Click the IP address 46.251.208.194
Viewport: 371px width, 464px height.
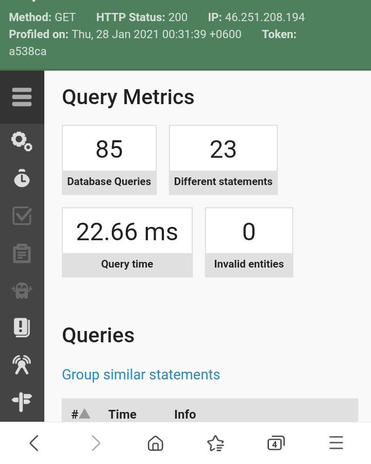click(x=265, y=17)
